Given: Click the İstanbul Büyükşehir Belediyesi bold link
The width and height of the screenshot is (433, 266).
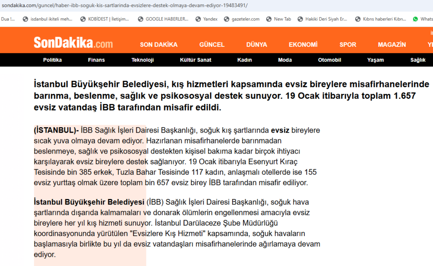Looking at the screenshot, I should (89, 202).
